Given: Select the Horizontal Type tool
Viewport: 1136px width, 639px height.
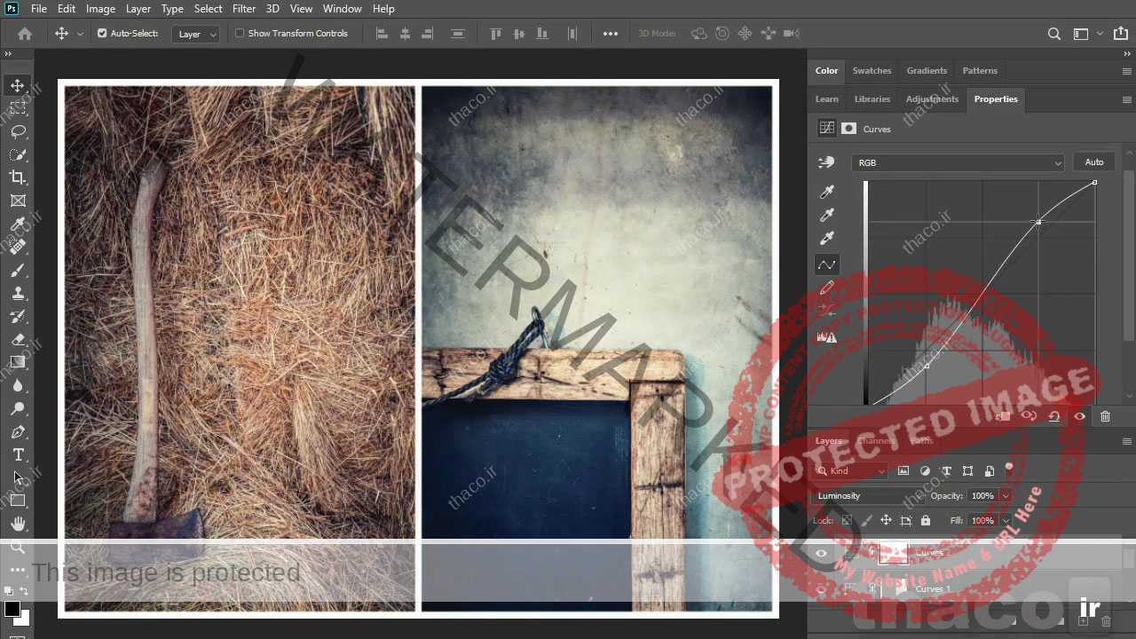Looking at the screenshot, I should tap(18, 454).
